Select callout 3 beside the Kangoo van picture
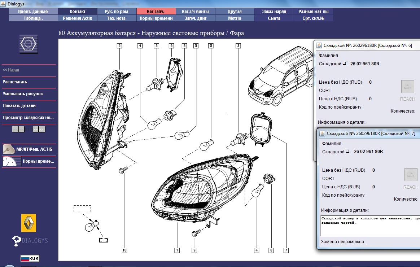This screenshot has height=267, width=420. point(238,46)
